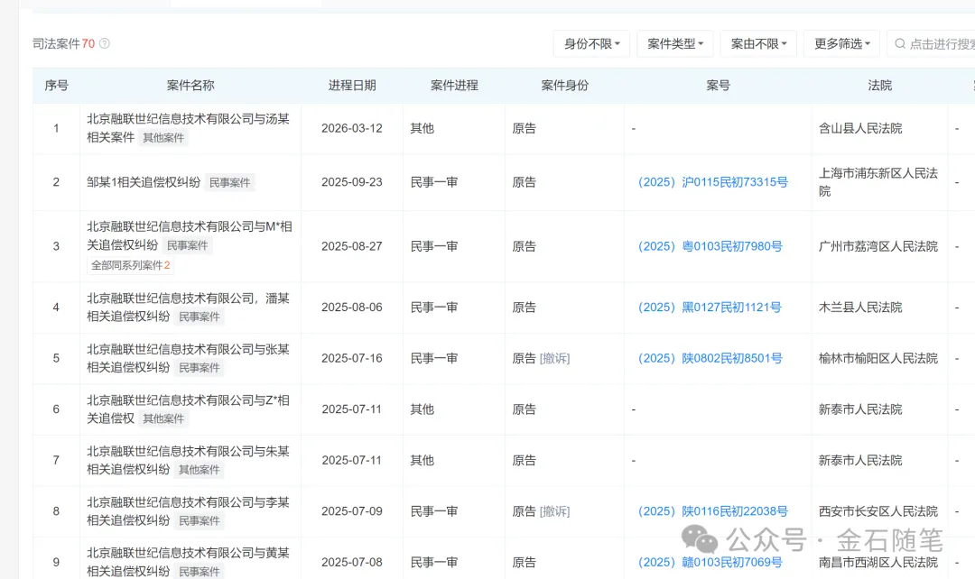The width and height of the screenshot is (975, 579).
Task: Select case name with Z*相关追偿权
Action: coord(188,409)
